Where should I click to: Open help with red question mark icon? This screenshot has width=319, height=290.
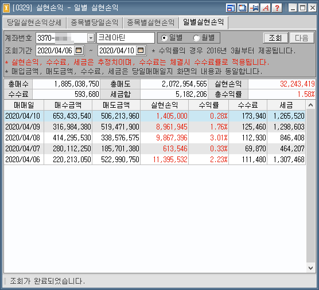click(277, 8)
